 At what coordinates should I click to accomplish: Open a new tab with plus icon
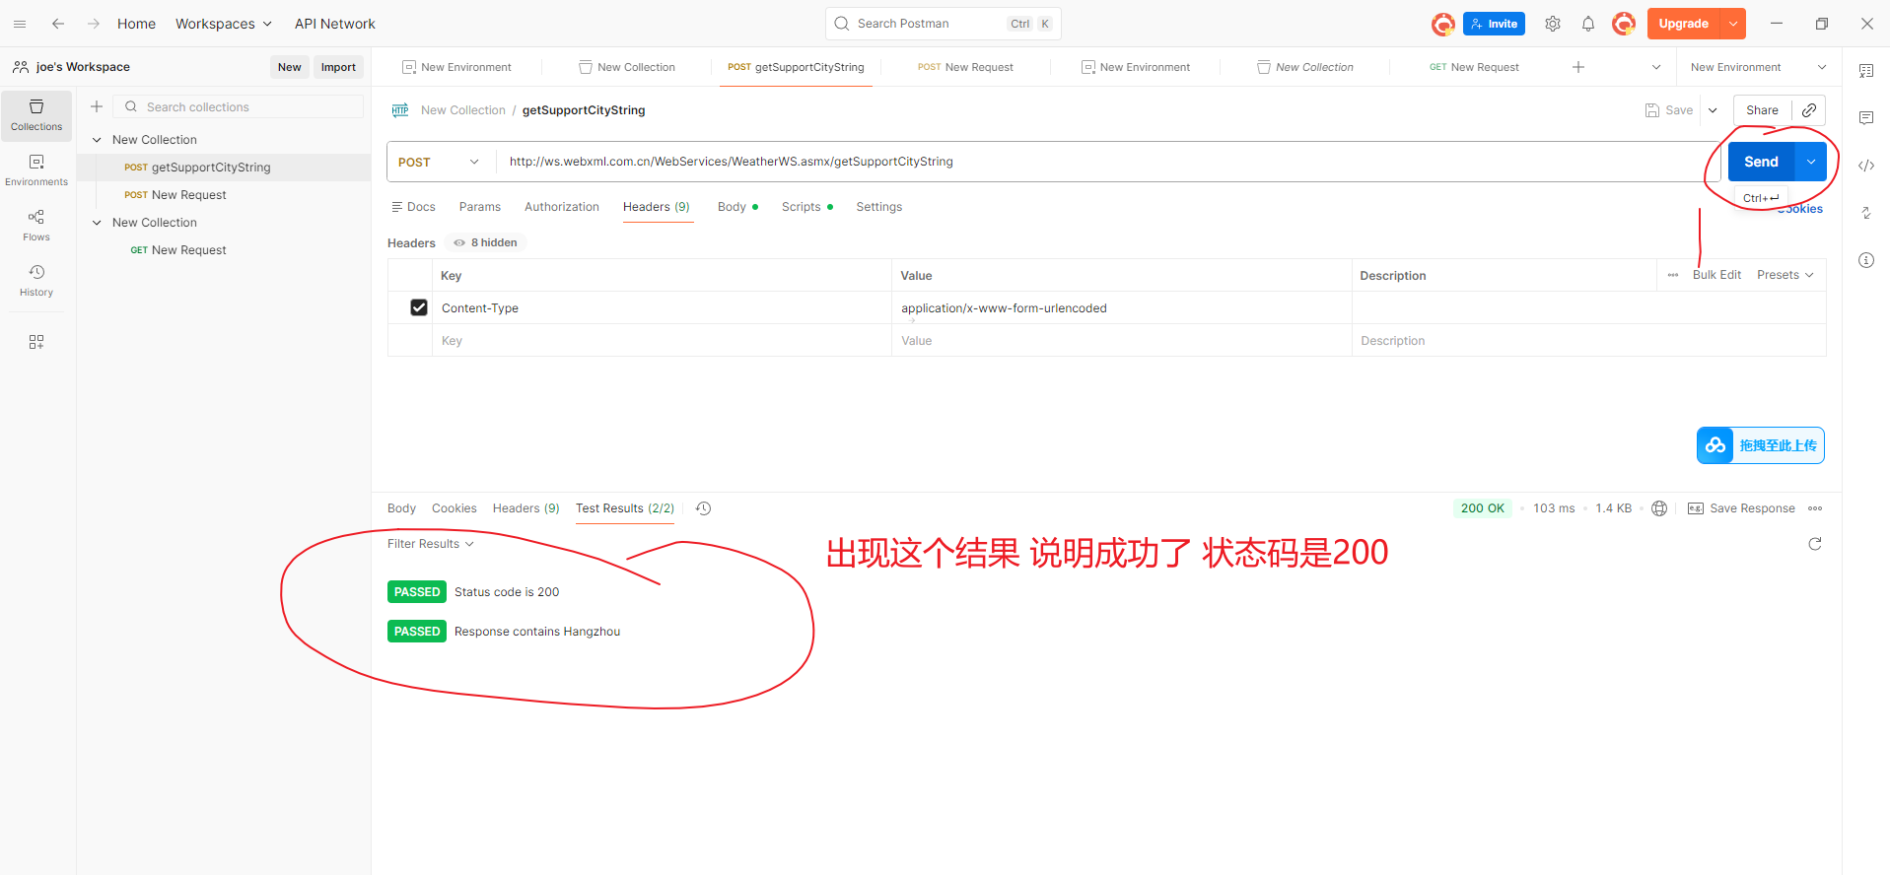[1578, 67]
